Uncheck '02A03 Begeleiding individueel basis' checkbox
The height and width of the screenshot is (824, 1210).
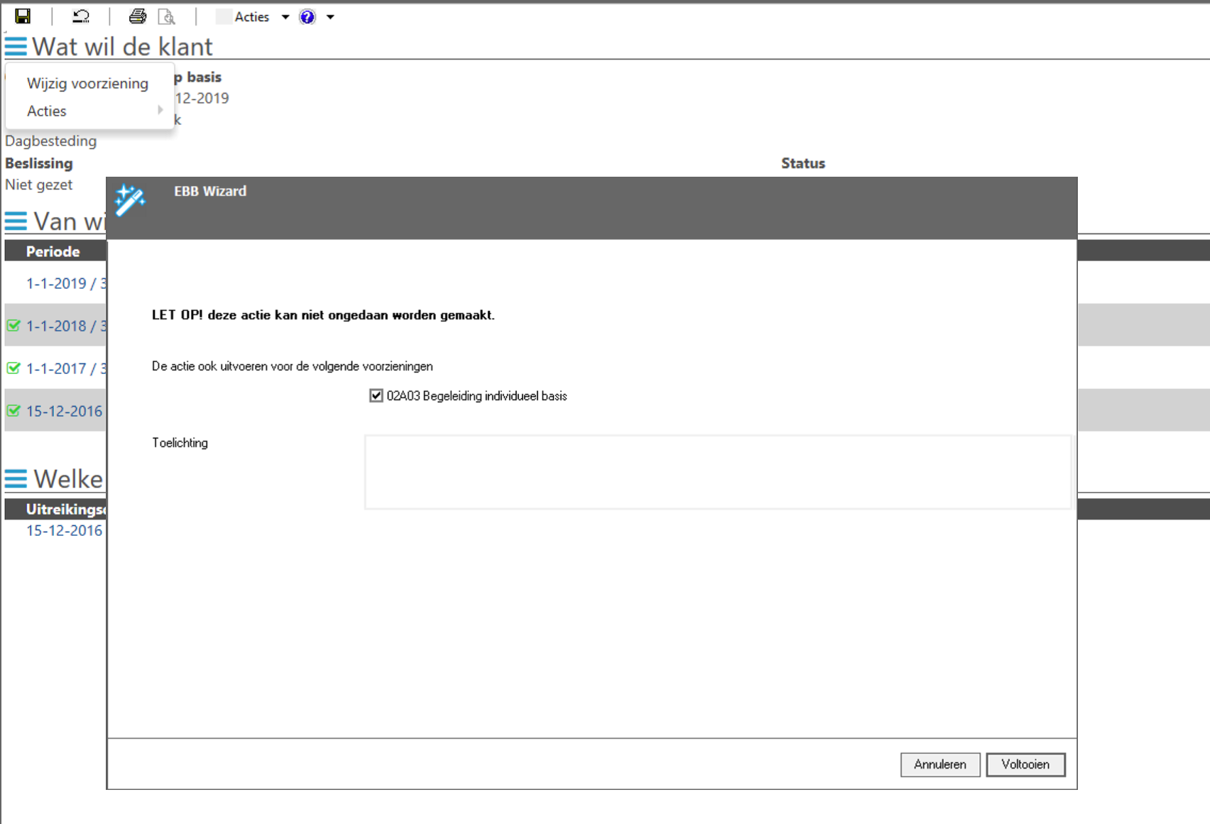click(x=376, y=396)
